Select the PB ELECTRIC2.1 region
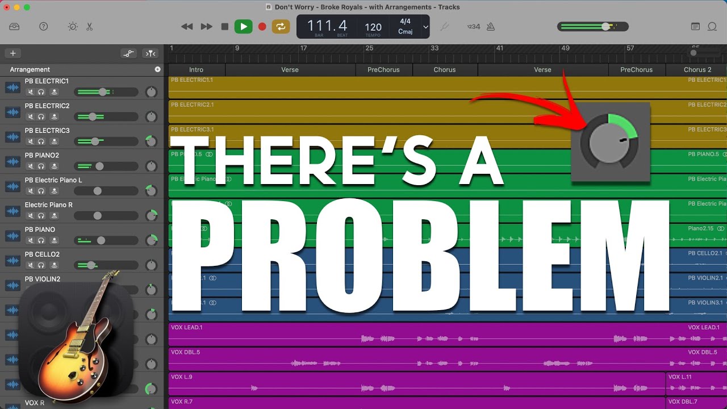The image size is (727, 409). pyautogui.click(x=448, y=112)
